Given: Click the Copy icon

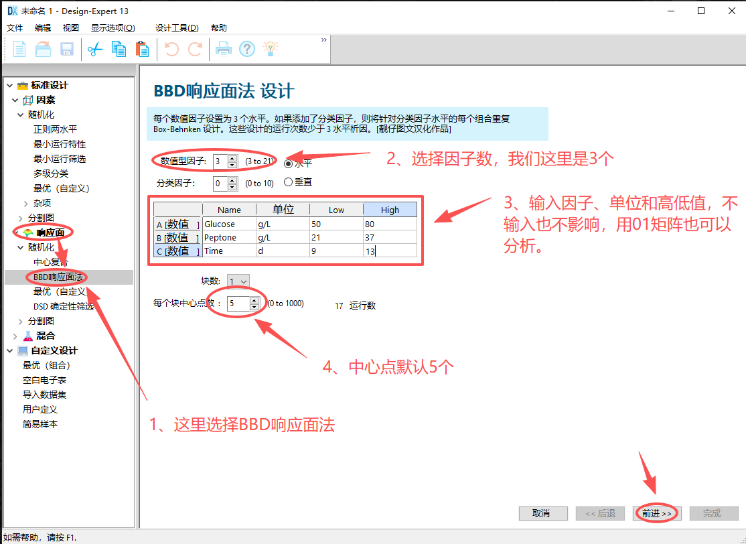Looking at the screenshot, I should [119, 49].
